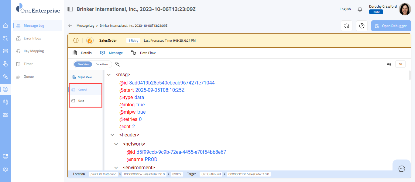Click the refresh icon button
Screen dimensions: 415x182
[x=346, y=26]
